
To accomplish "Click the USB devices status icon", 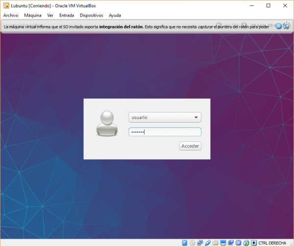I will [x=208, y=243].
